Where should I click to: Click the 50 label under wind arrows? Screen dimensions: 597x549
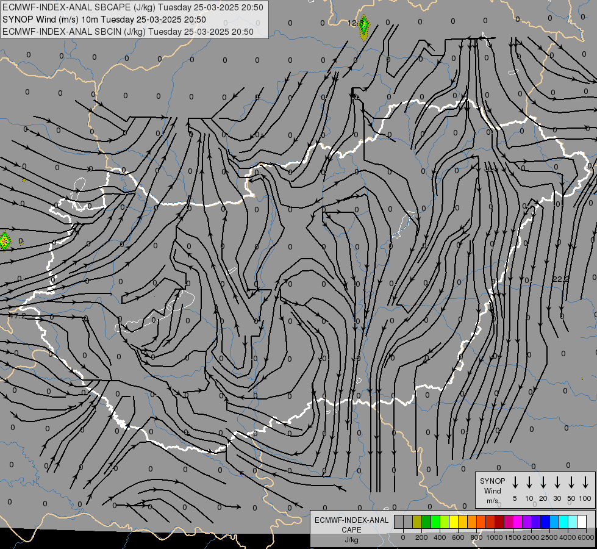[571, 498]
